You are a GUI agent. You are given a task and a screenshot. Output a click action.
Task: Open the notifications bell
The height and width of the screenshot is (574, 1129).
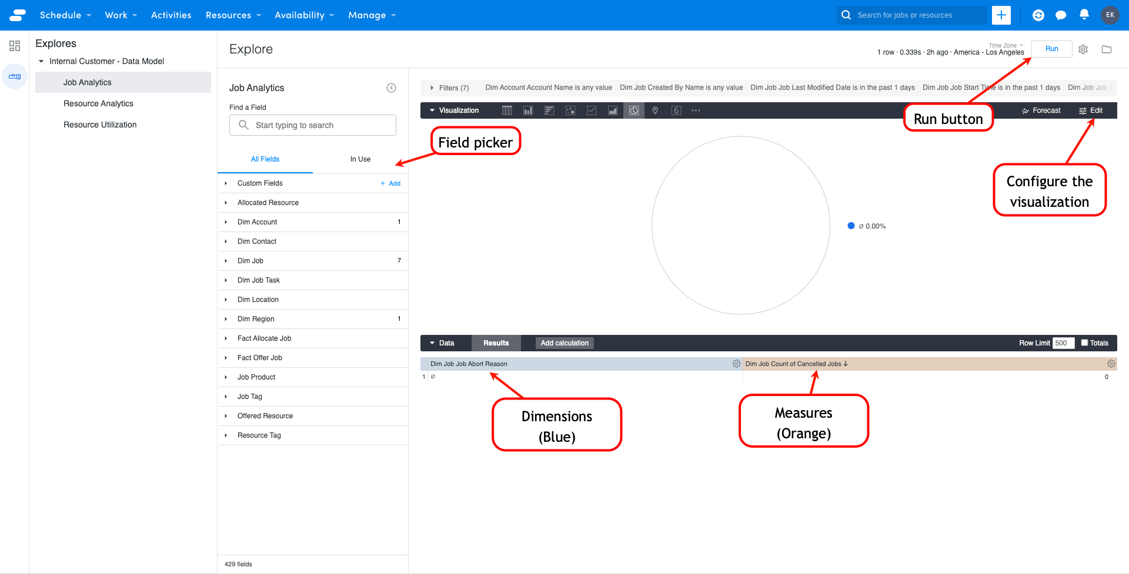pyautogui.click(x=1084, y=15)
